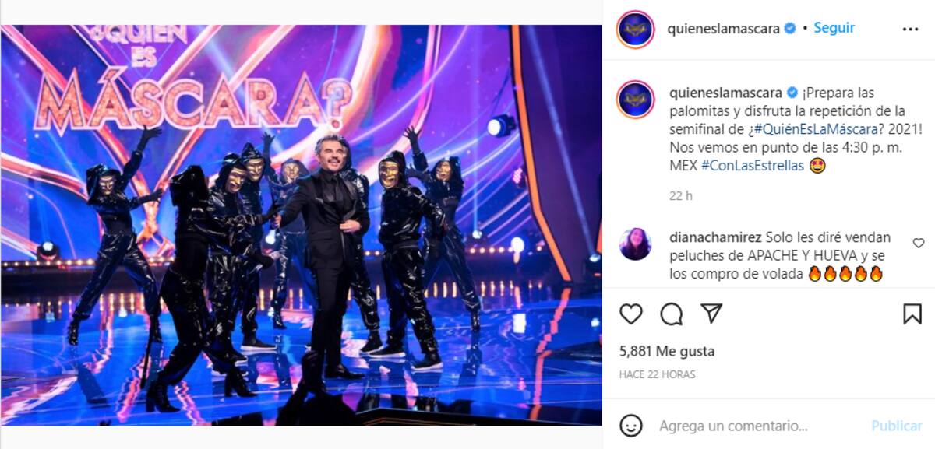Like the post with the heart icon
935x449 pixels.
coord(631,314)
